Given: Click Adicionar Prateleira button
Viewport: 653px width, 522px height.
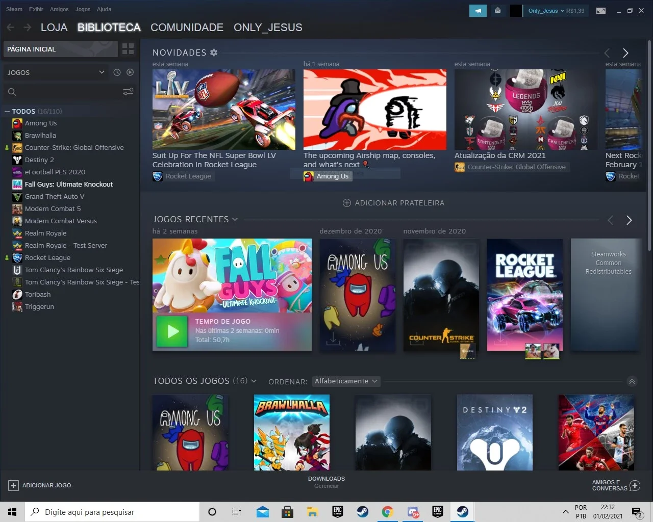Looking at the screenshot, I should pyautogui.click(x=393, y=203).
